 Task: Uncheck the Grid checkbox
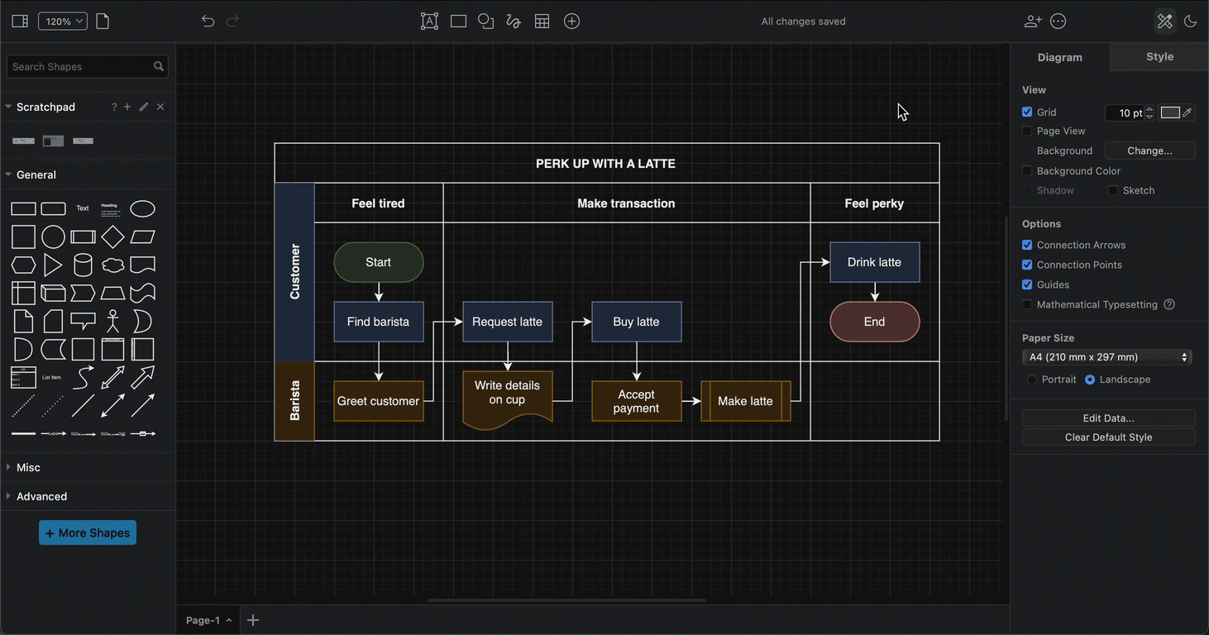click(1027, 112)
